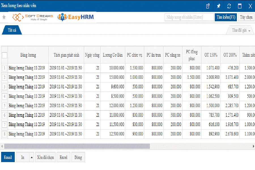Image resolution: width=255 pixels, height=170 pixels.
Task: Sort by the Lương Cơ Bản column header
Action: point(113,55)
